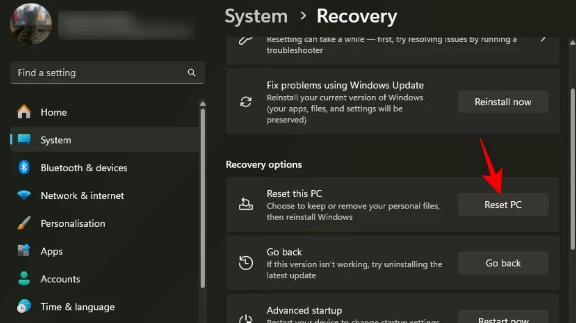The image size is (576, 323).
Task: Click the Personalisation paintbrush icon
Action: [x=24, y=223]
